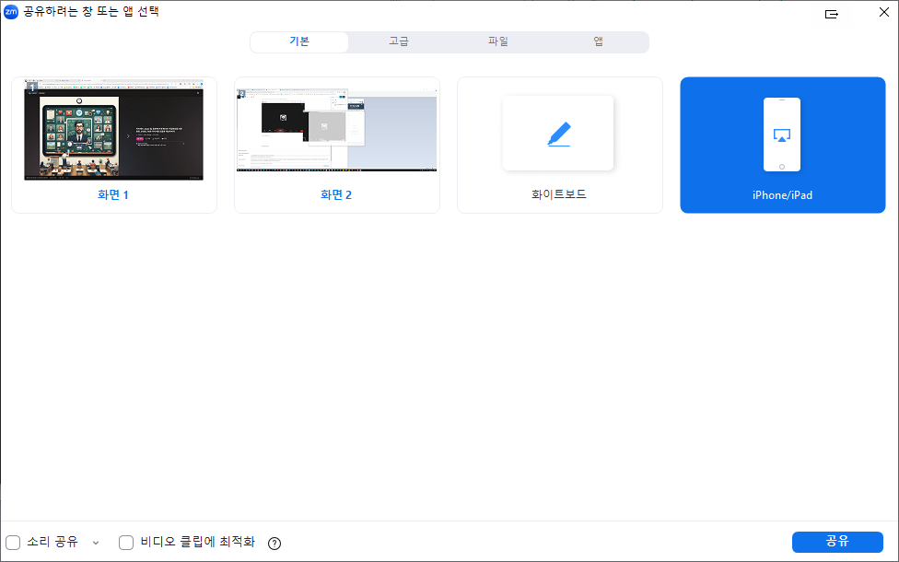This screenshot has height=562, width=899.
Task: Click the Zoom logo in title bar
Action: point(11,11)
